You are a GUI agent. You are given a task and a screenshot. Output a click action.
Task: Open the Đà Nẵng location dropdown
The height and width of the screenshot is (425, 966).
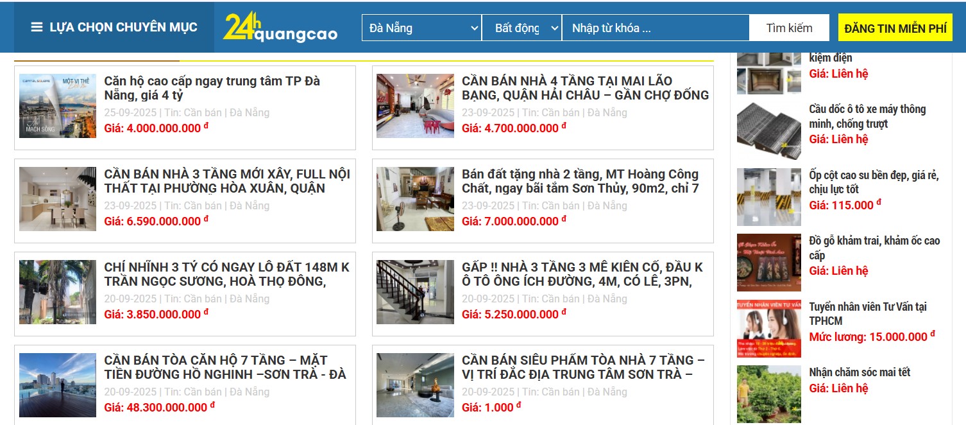(x=421, y=28)
